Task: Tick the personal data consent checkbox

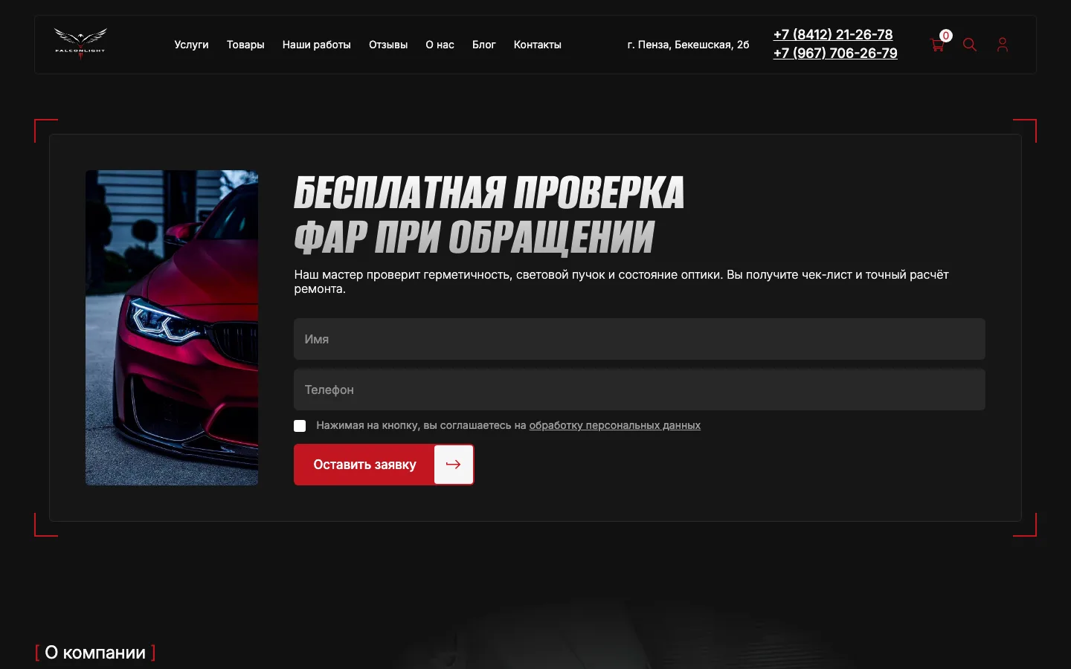Action: (300, 426)
